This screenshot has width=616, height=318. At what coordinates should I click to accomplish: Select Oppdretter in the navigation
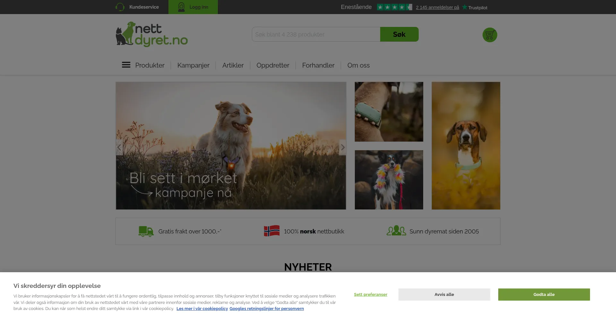[273, 65]
